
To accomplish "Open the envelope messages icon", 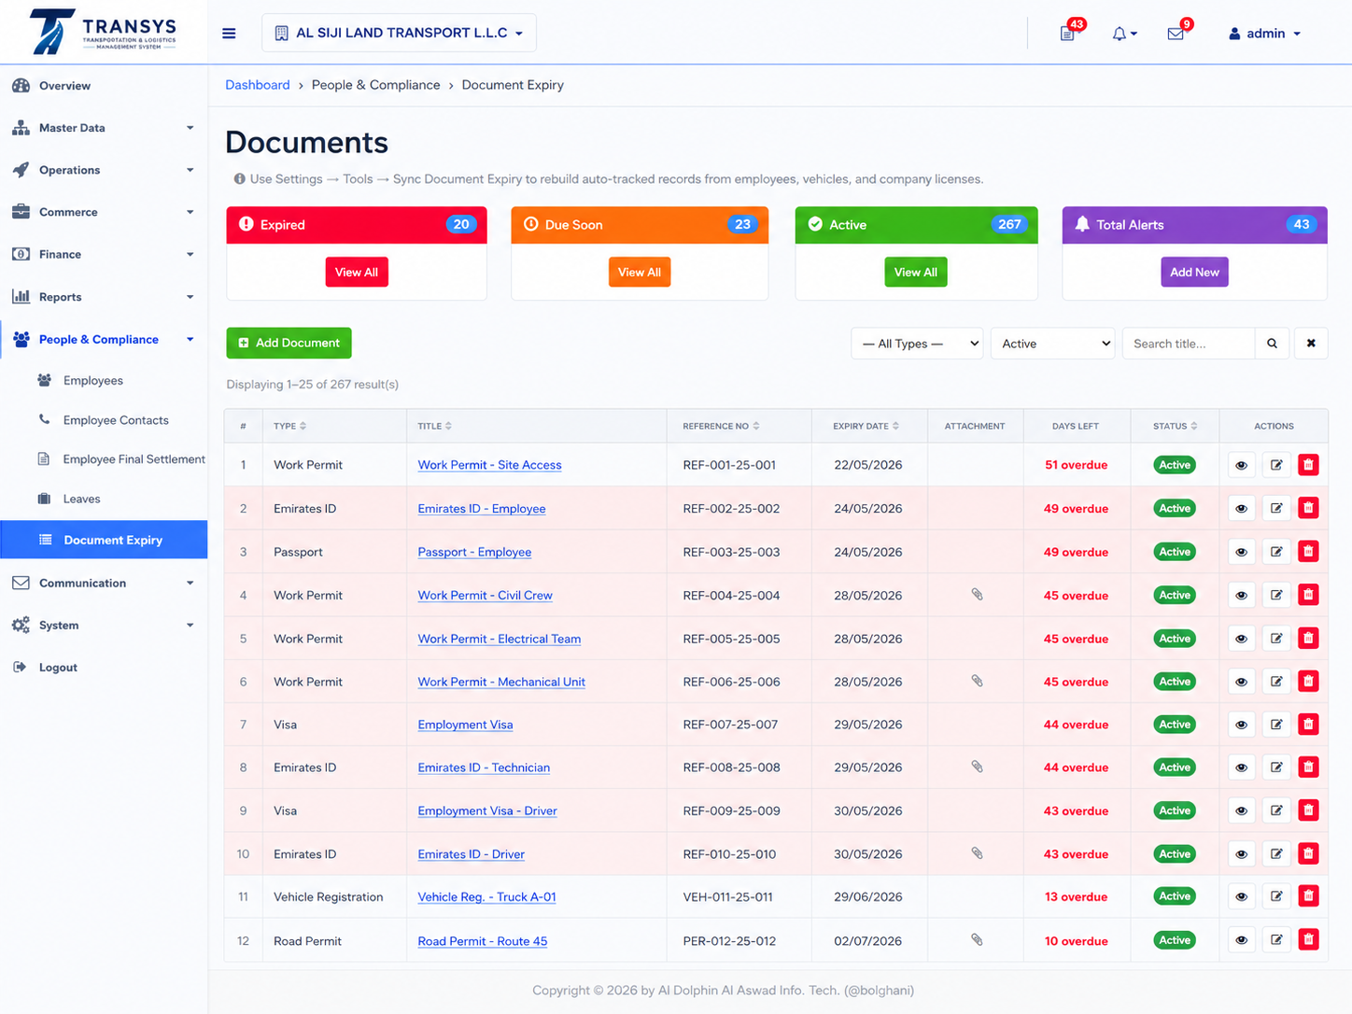I will click(1176, 34).
